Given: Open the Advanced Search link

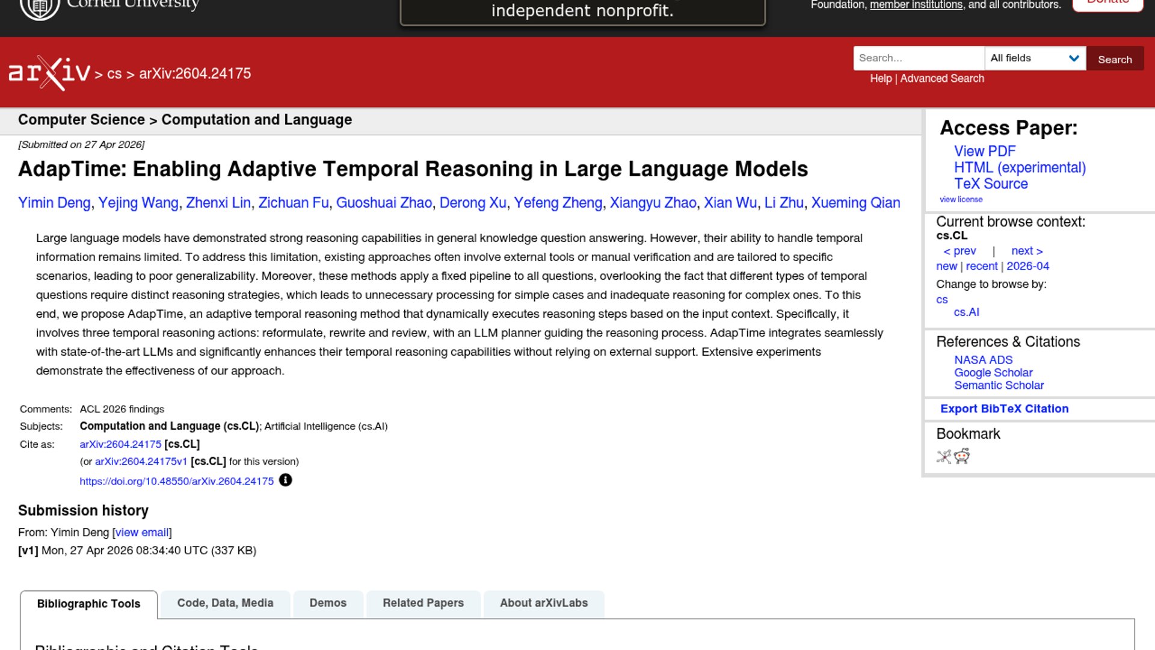Looking at the screenshot, I should tap(941, 79).
